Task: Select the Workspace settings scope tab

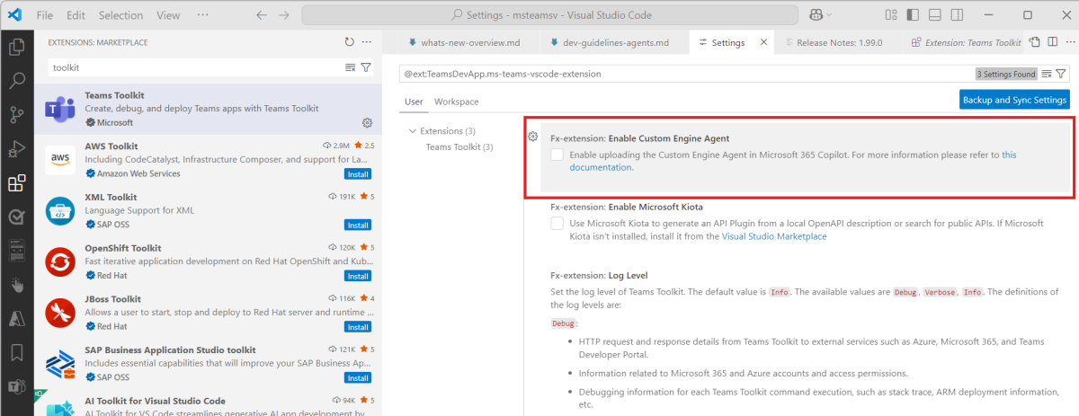Action: [456, 102]
